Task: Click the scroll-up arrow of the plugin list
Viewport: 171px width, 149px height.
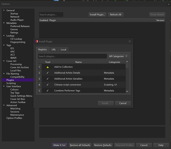Action: (127, 62)
